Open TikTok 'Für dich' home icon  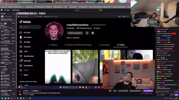point(21,32)
